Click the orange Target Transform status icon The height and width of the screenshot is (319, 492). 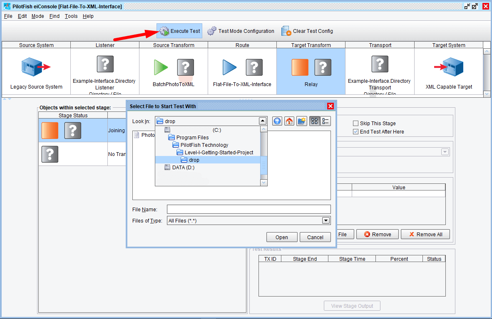pyautogui.click(x=300, y=67)
